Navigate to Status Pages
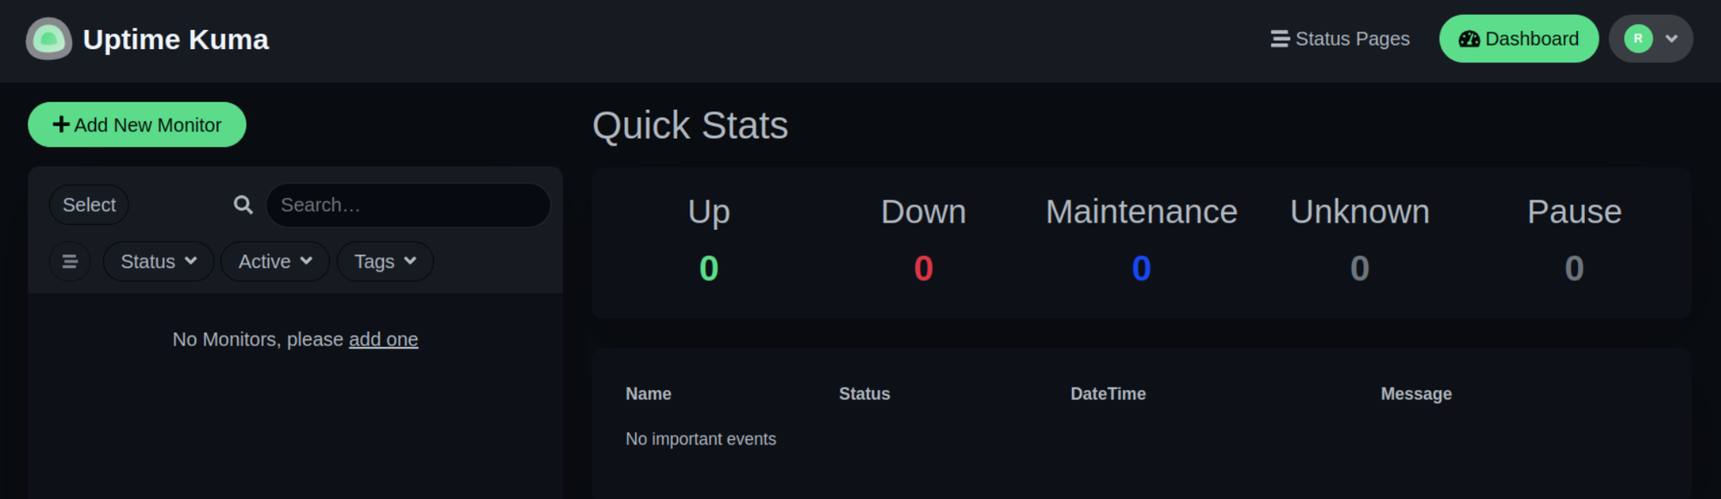This screenshot has height=499, width=1721. [x=1340, y=39]
